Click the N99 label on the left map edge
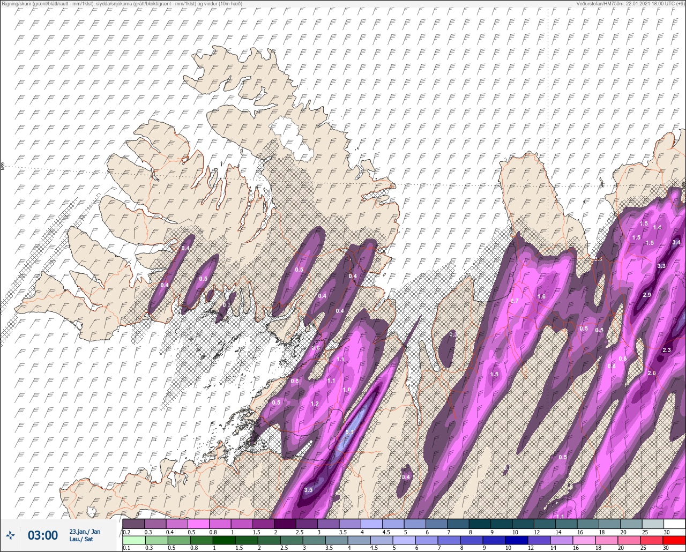686x552 pixels. pyautogui.click(x=3, y=167)
